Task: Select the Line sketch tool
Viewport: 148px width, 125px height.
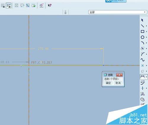Action: coord(142,26)
